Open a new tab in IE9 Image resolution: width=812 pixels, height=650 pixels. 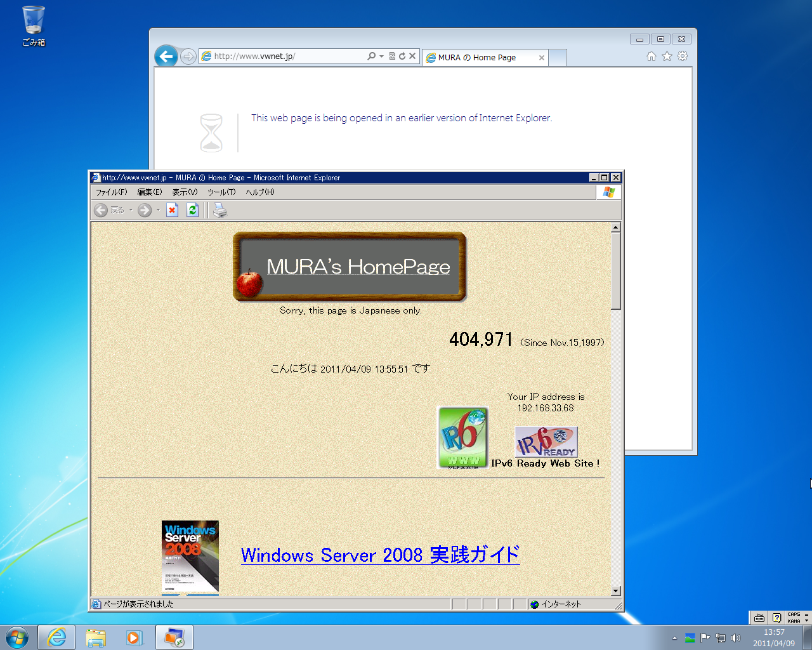(558, 57)
